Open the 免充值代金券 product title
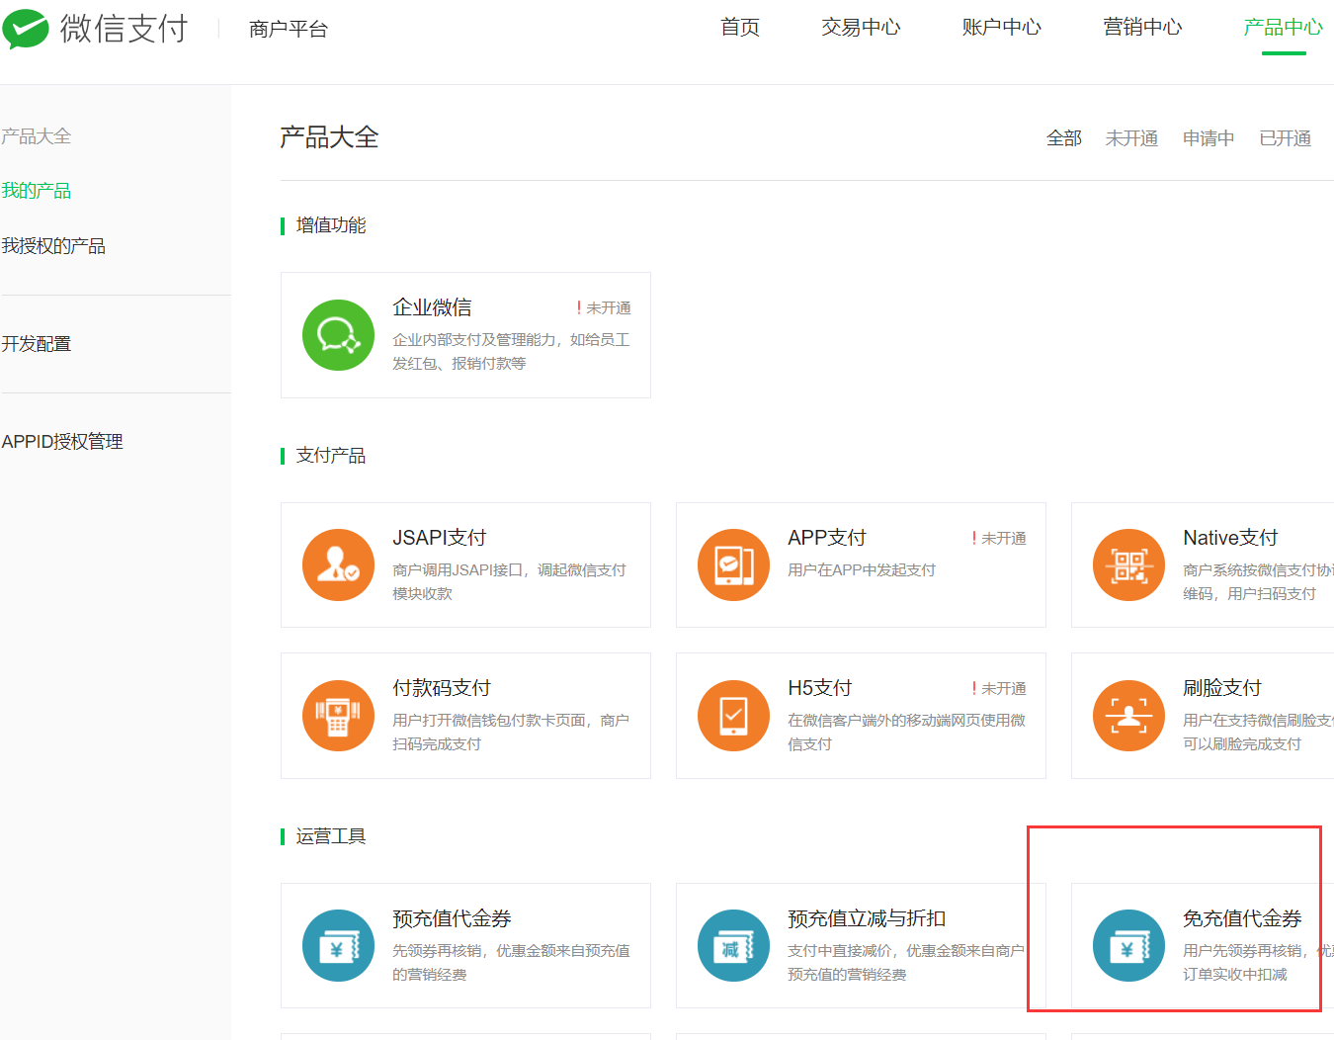The image size is (1334, 1040). point(1242,918)
